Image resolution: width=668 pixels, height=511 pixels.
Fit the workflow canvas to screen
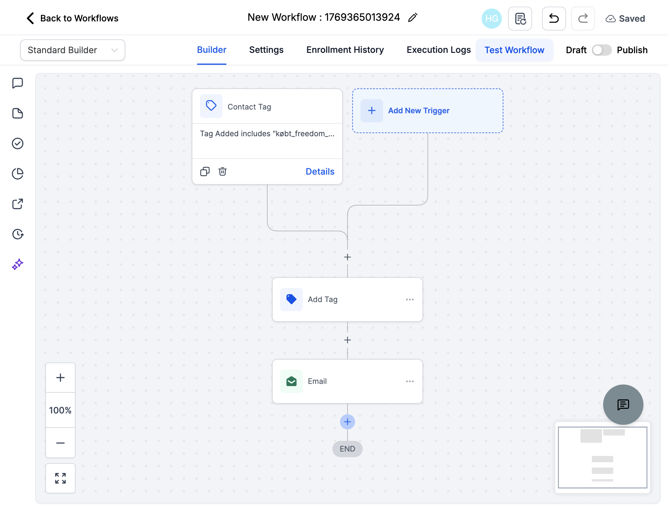click(60, 478)
